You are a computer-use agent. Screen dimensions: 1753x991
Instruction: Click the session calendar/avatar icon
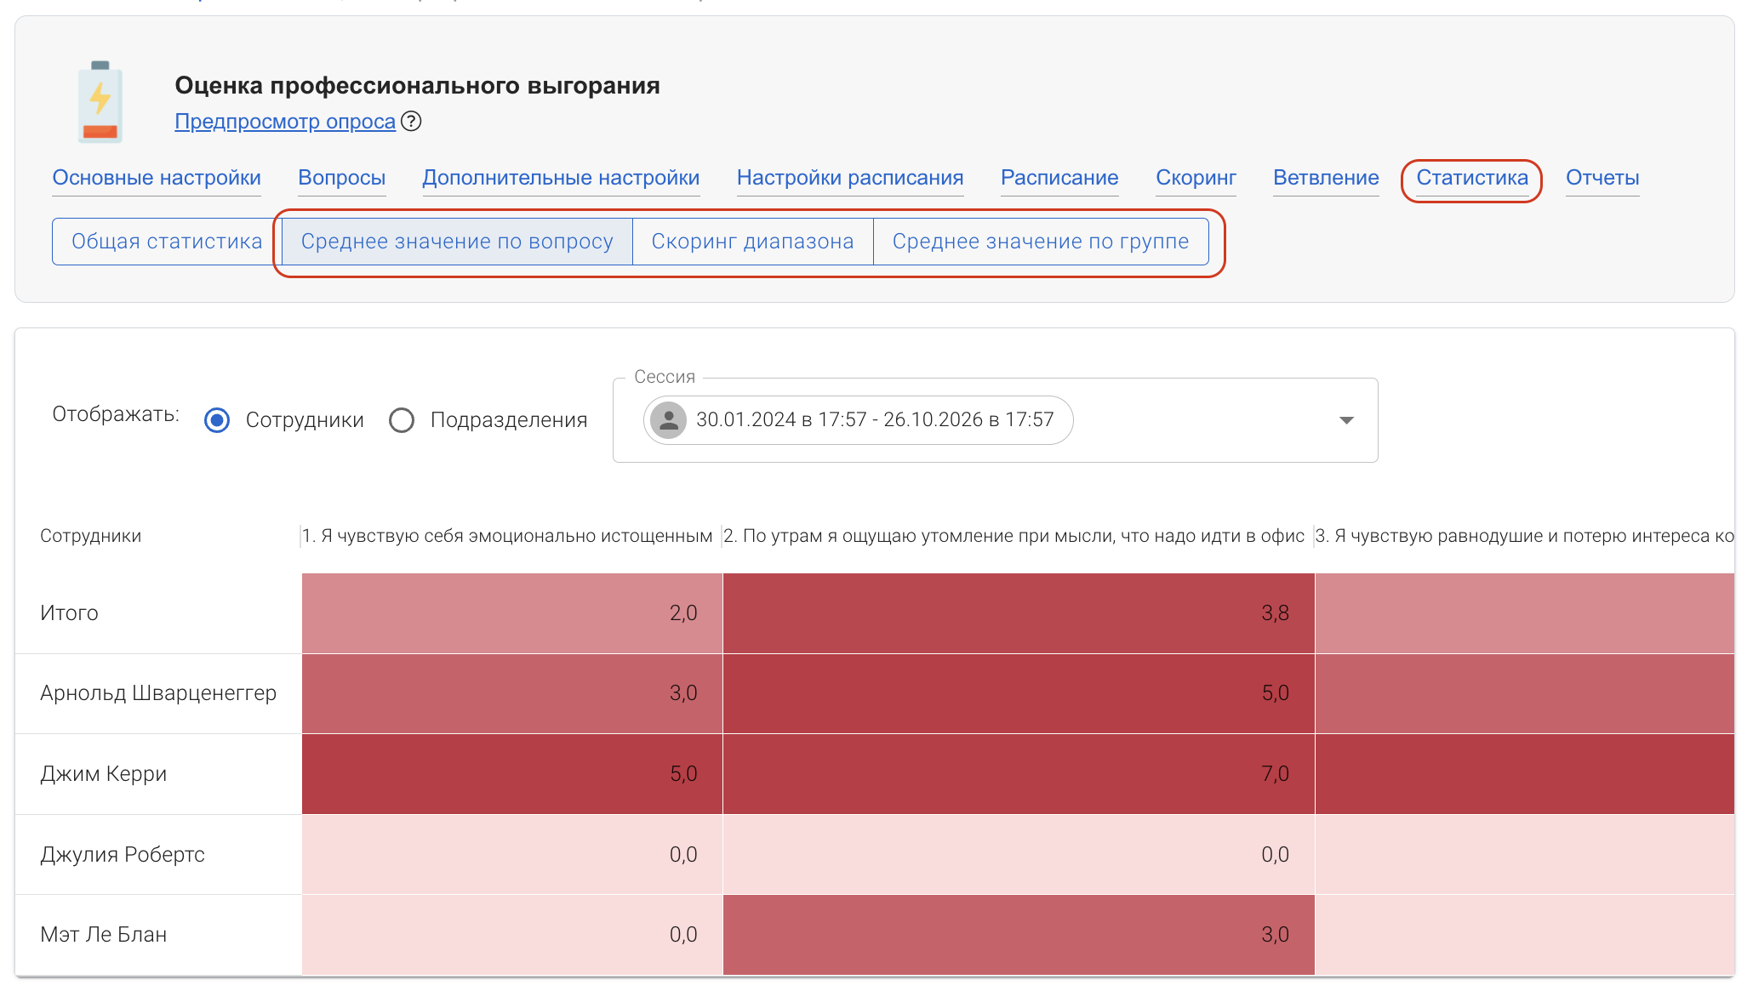tap(668, 419)
